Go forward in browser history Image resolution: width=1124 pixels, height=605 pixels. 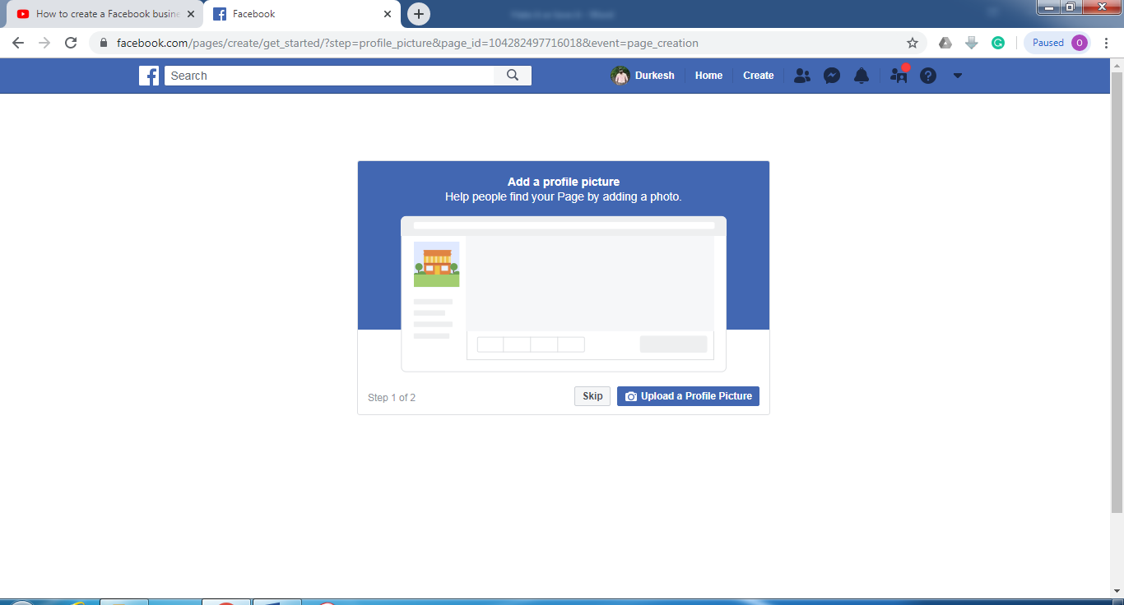44,43
